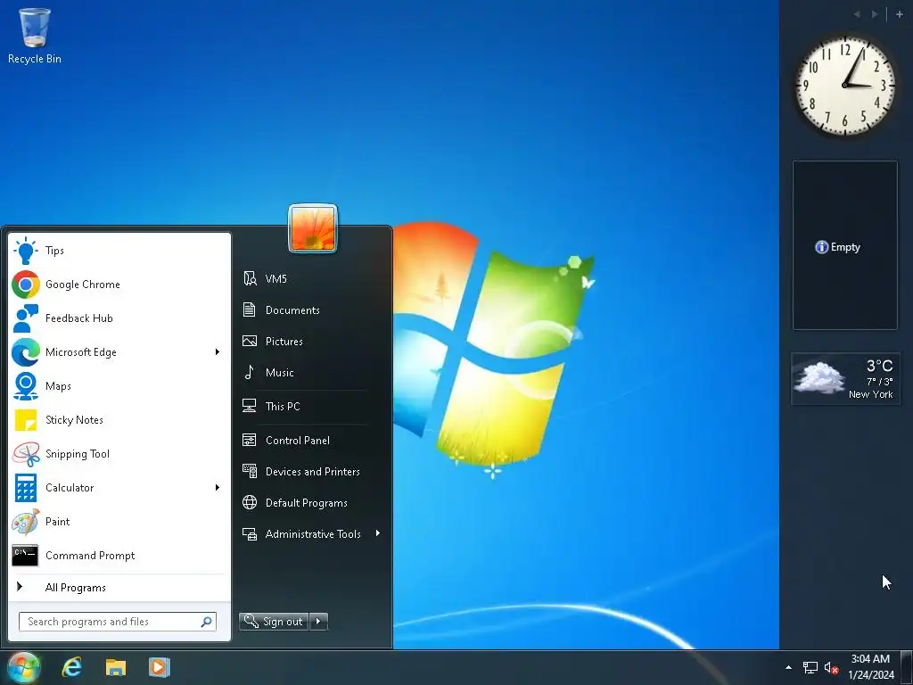Click the Start orb button
Screen dimensions: 913x685
pyautogui.click(x=23, y=667)
